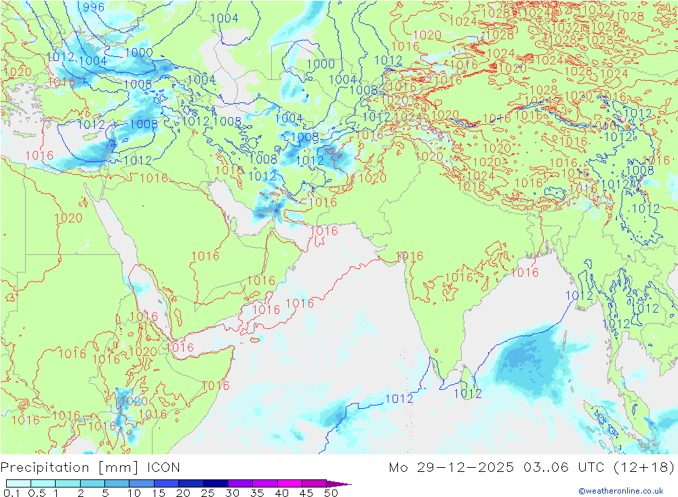The height and width of the screenshot is (497, 678).
Task: Click the legend value '0.5'
Action: (37, 493)
